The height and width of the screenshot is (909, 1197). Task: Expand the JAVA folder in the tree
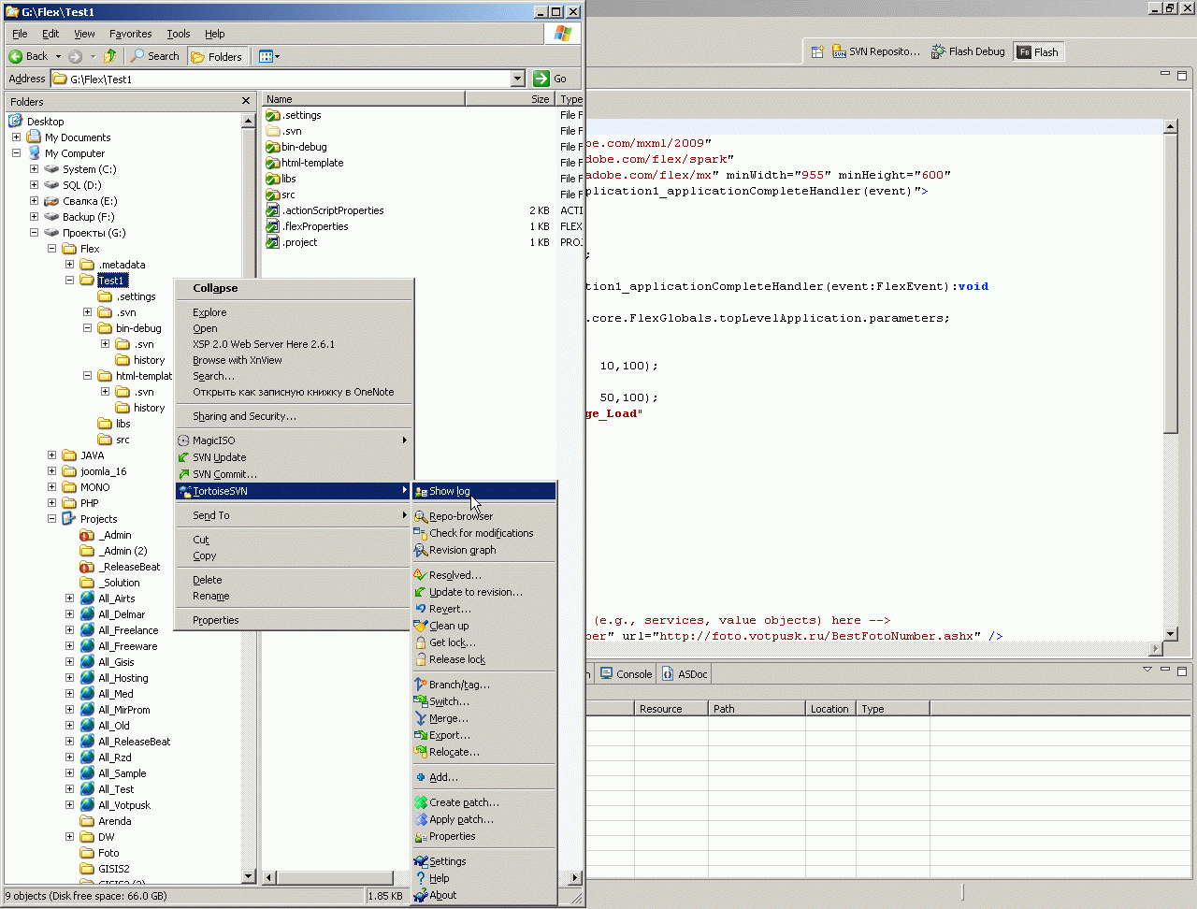(52, 455)
